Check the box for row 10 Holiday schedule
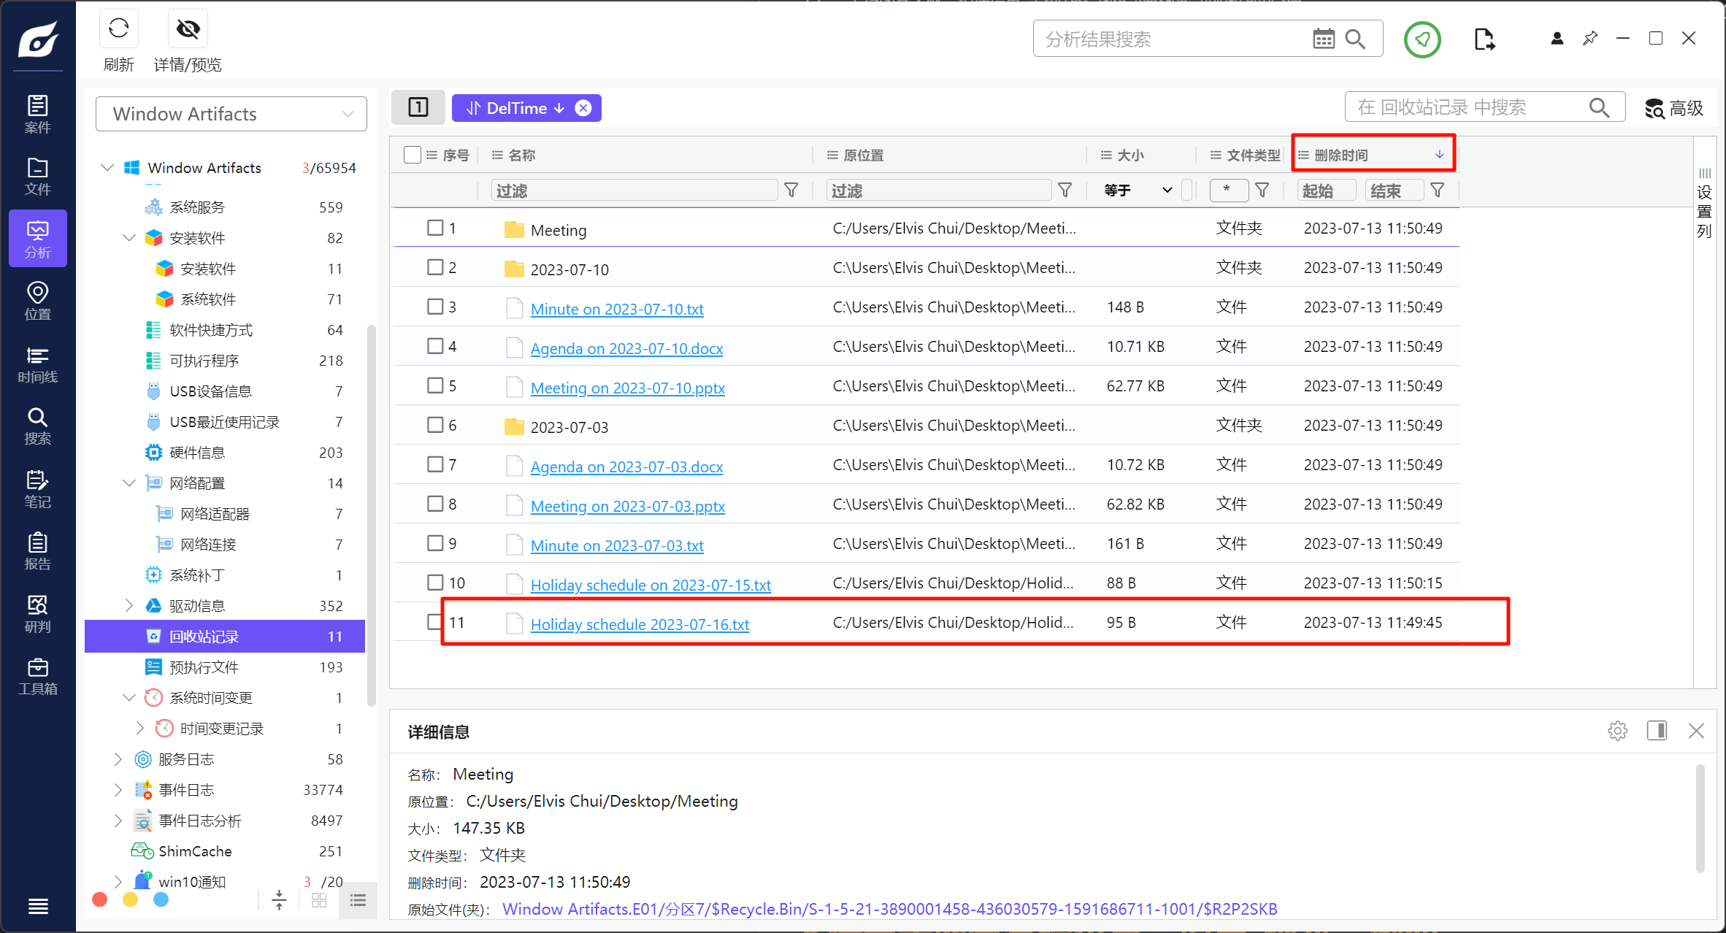 pos(435,583)
